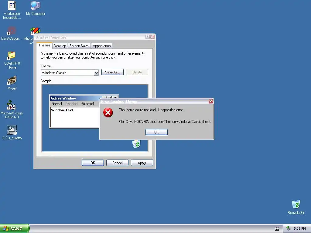The height and width of the screenshot is (233, 311).
Task: Select the DataWagon desktop shortcut
Action: pos(12,33)
